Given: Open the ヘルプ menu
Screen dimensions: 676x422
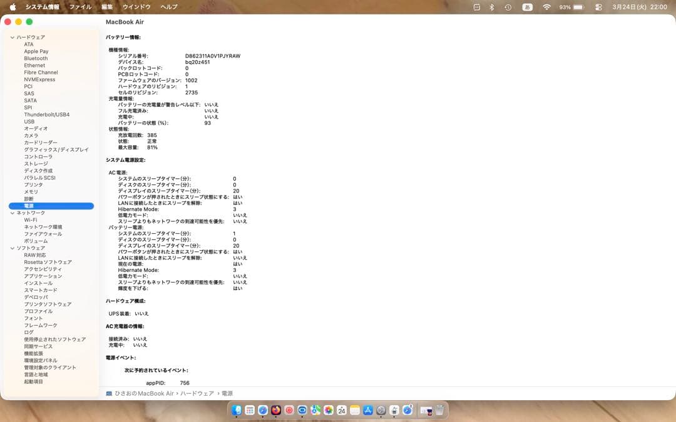Looking at the screenshot, I should [169, 7].
